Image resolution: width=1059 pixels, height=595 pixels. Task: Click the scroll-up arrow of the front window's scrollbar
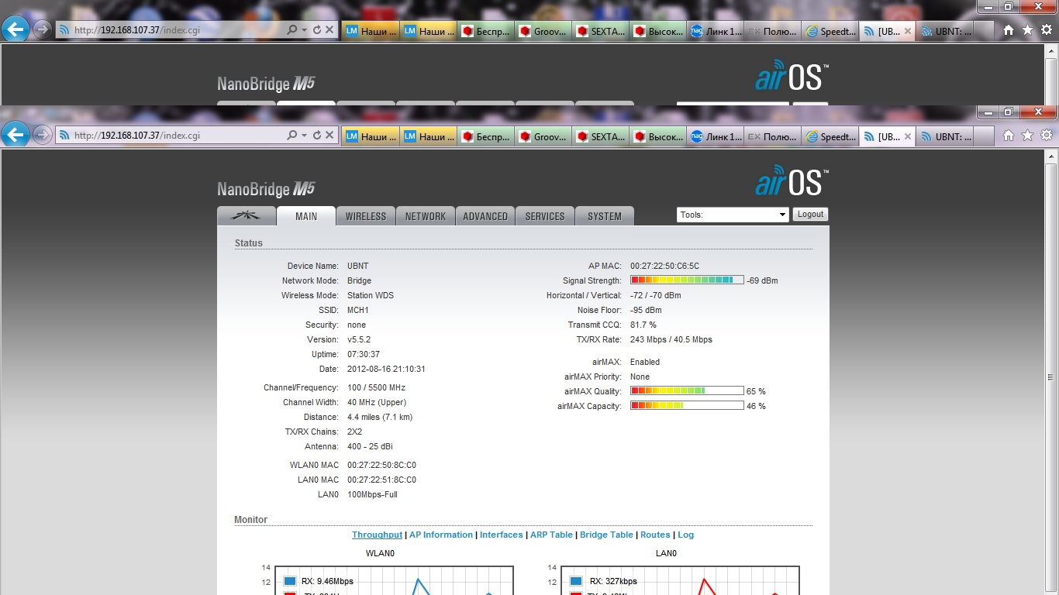click(1051, 157)
